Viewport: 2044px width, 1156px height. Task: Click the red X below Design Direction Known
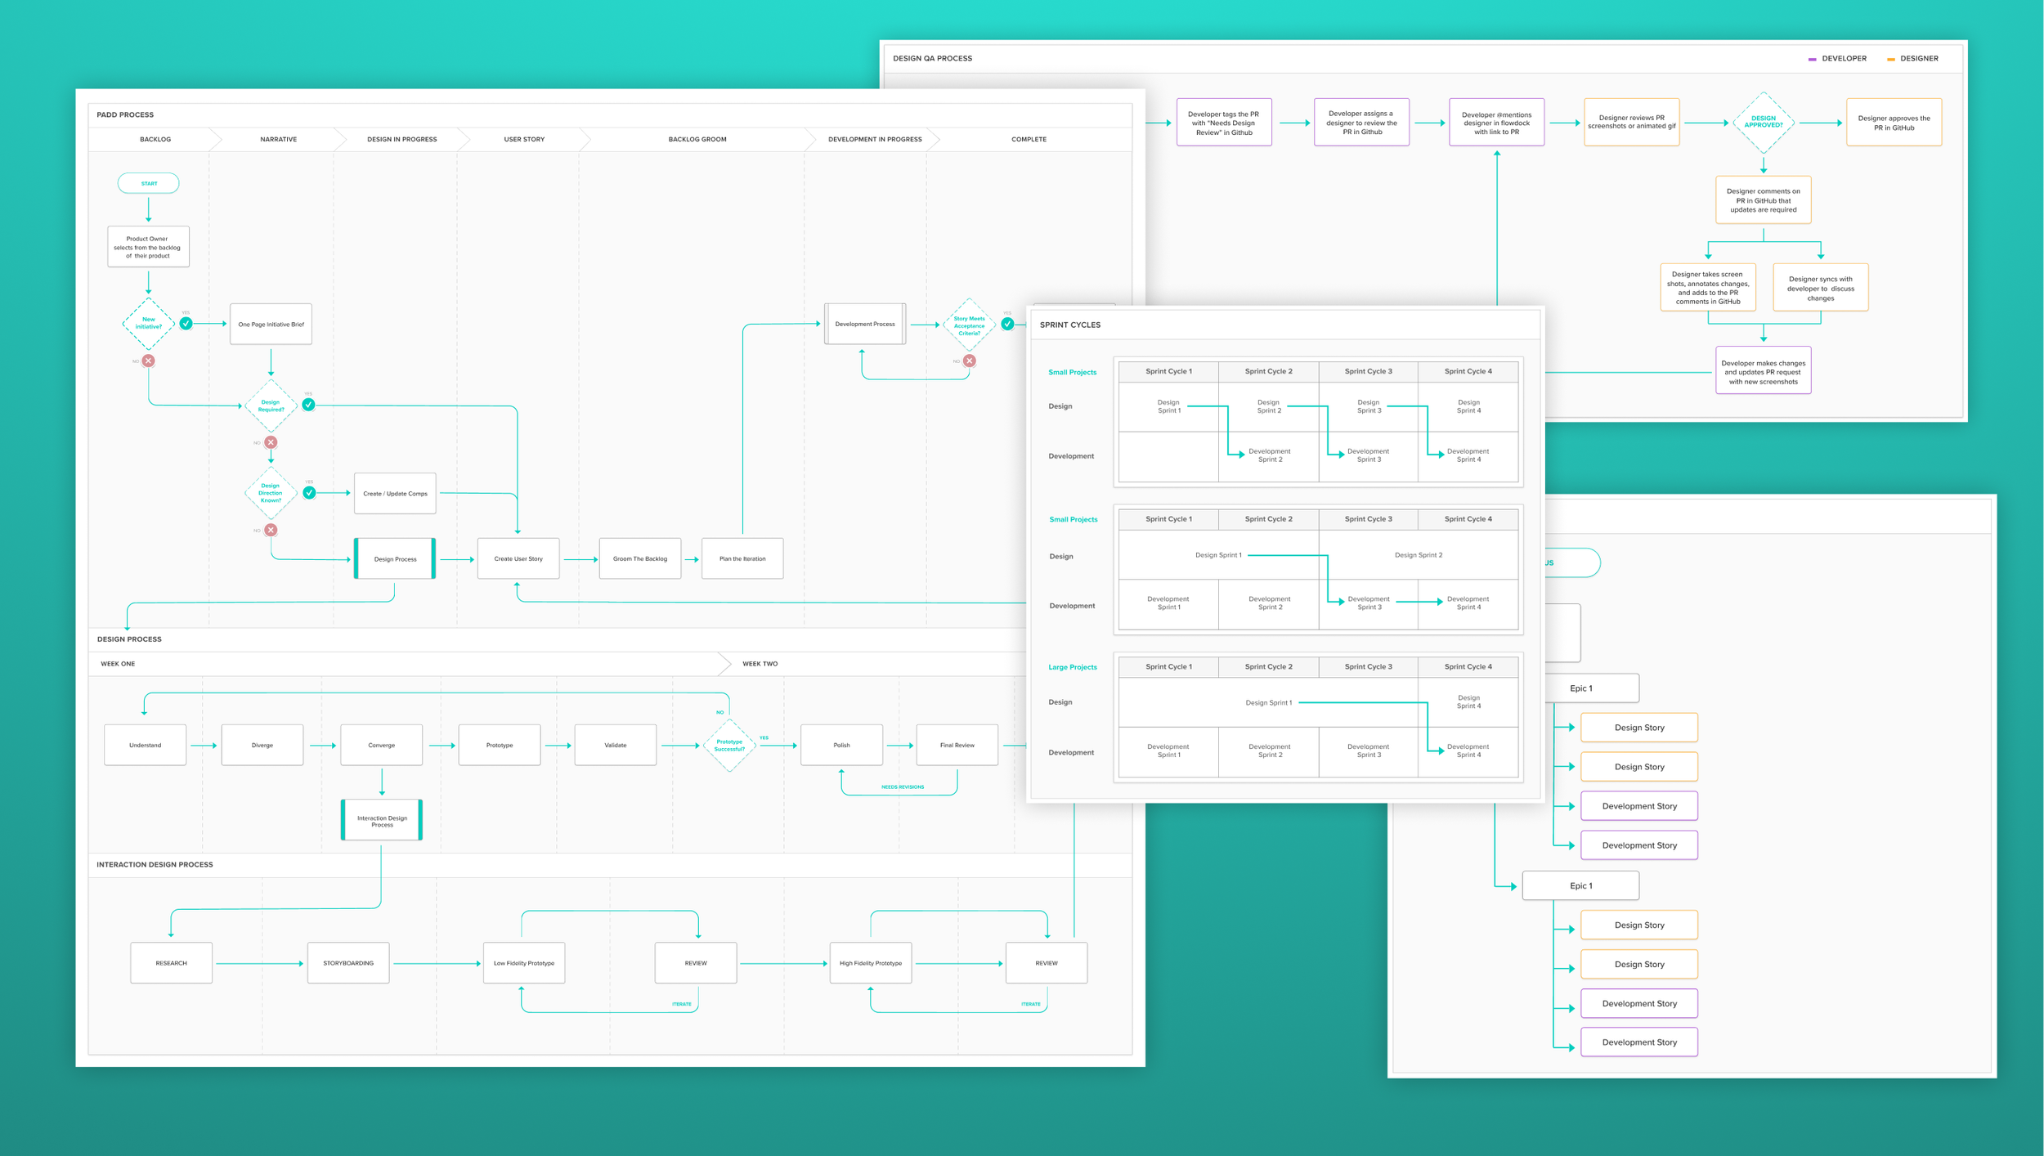tap(271, 530)
